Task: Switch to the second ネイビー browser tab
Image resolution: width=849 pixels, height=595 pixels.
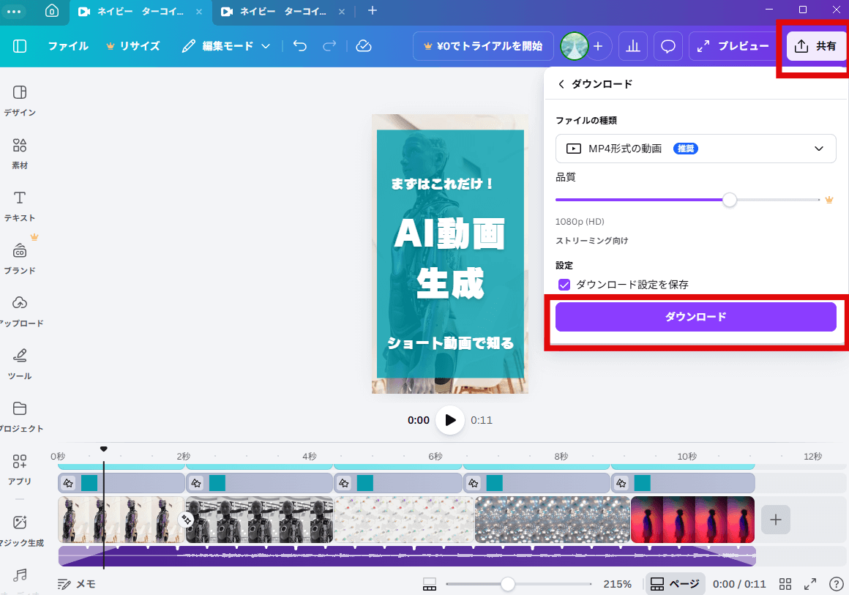Action: point(271,12)
